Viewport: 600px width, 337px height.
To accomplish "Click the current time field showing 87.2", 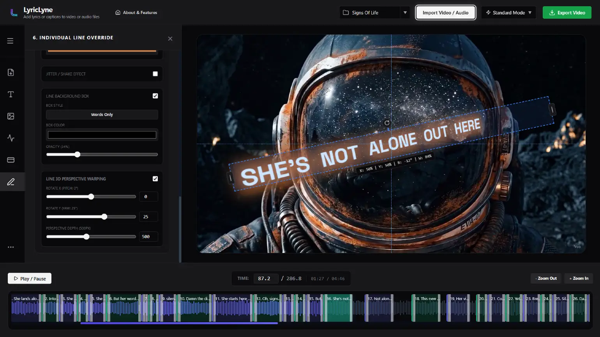I will [x=266, y=279].
